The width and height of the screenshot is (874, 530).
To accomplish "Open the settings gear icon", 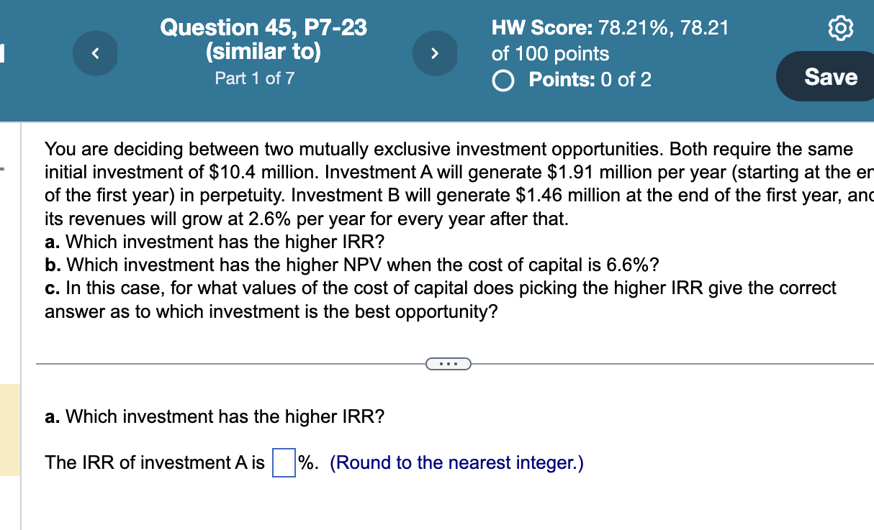I will coord(841,28).
